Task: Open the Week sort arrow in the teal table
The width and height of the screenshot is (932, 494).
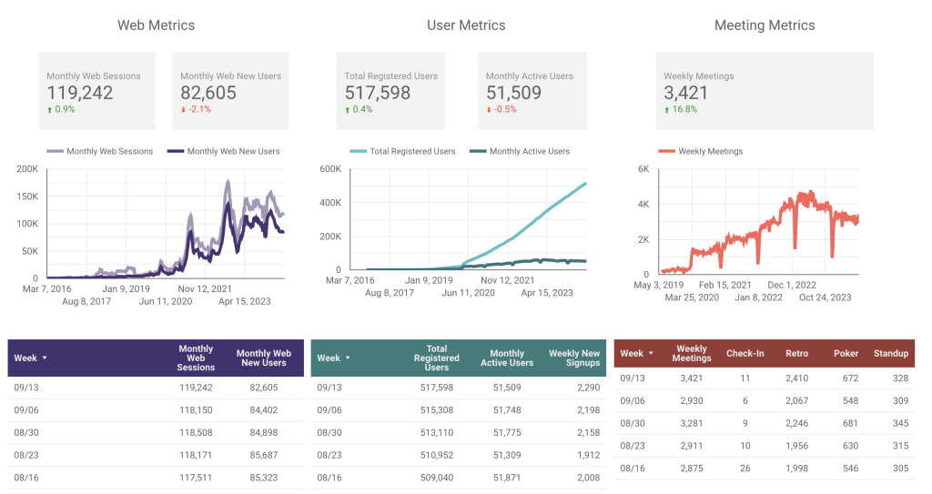Action: point(347,358)
